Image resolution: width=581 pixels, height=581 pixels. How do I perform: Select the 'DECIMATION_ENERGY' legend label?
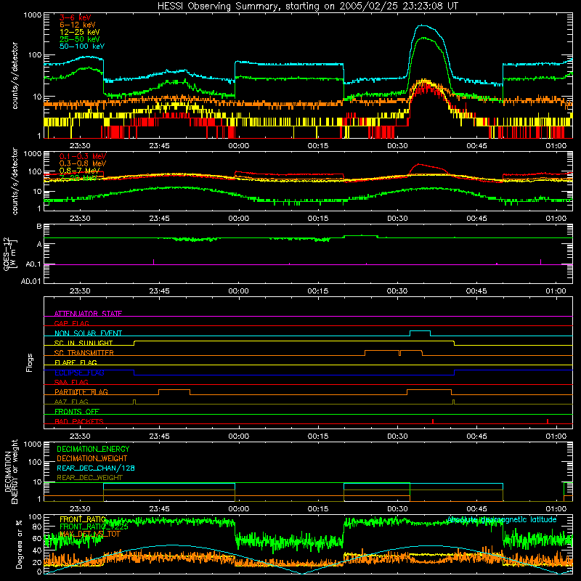click(x=93, y=449)
